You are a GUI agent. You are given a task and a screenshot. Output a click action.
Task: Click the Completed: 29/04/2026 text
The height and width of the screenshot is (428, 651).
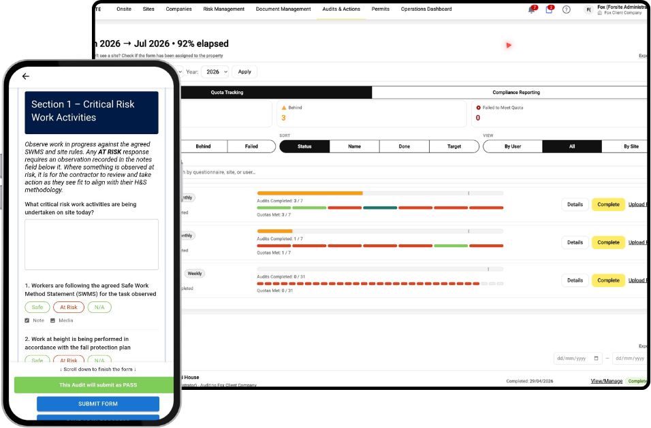529,381
